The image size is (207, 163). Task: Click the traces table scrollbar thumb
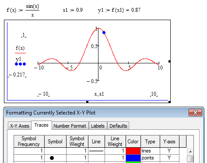click(190, 159)
